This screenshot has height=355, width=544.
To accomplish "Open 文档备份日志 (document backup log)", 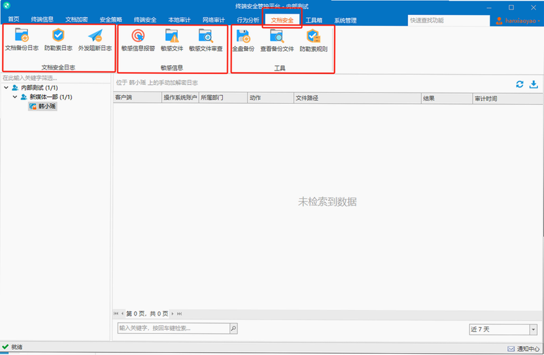I will 22,40.
